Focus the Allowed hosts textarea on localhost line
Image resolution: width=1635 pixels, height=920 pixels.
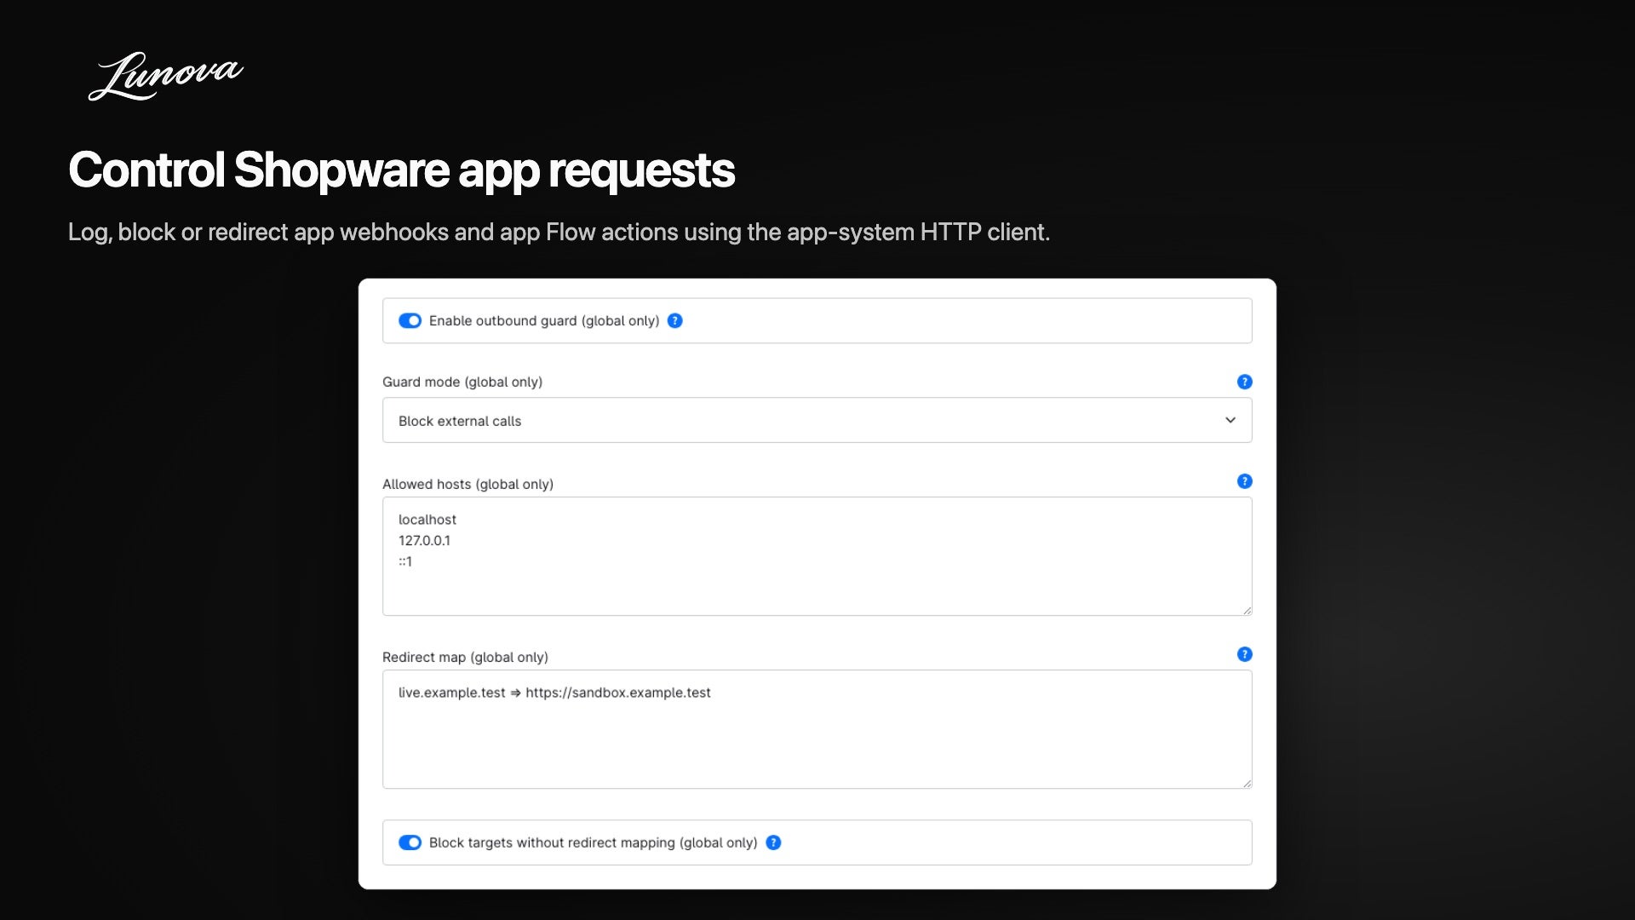coord(427,520)
